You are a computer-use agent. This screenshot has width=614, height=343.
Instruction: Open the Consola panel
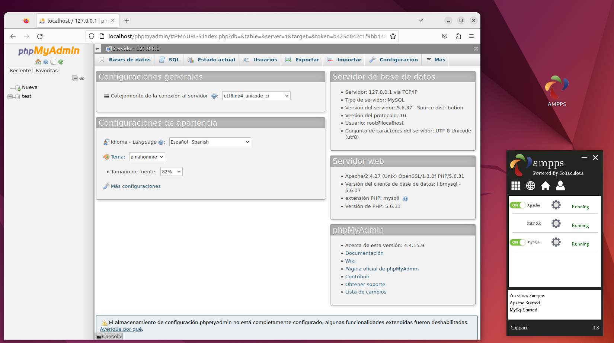tap(109, 336)
